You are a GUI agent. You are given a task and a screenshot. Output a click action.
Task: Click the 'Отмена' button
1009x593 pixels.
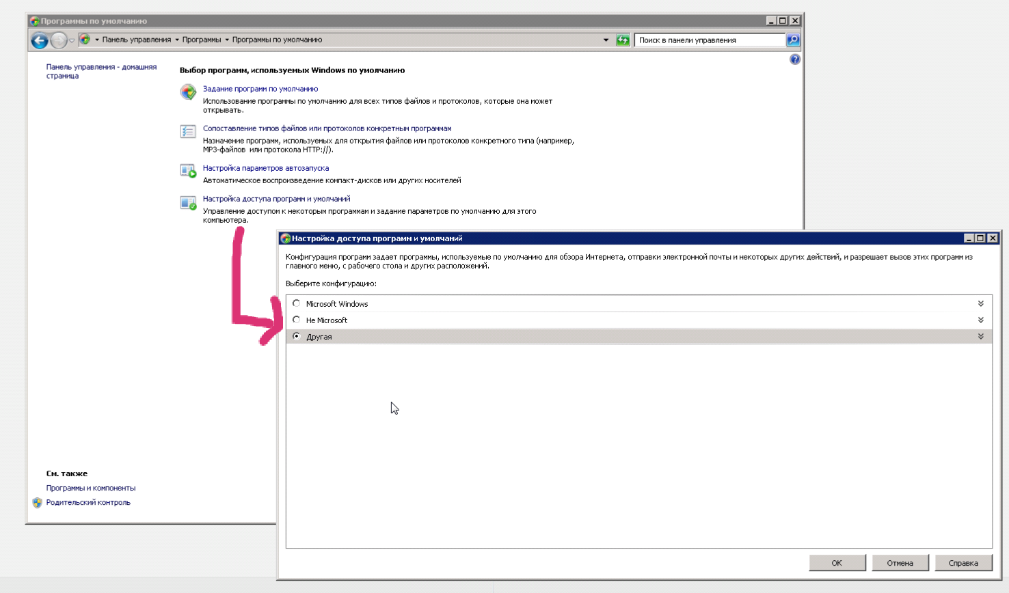coord(900,563)
